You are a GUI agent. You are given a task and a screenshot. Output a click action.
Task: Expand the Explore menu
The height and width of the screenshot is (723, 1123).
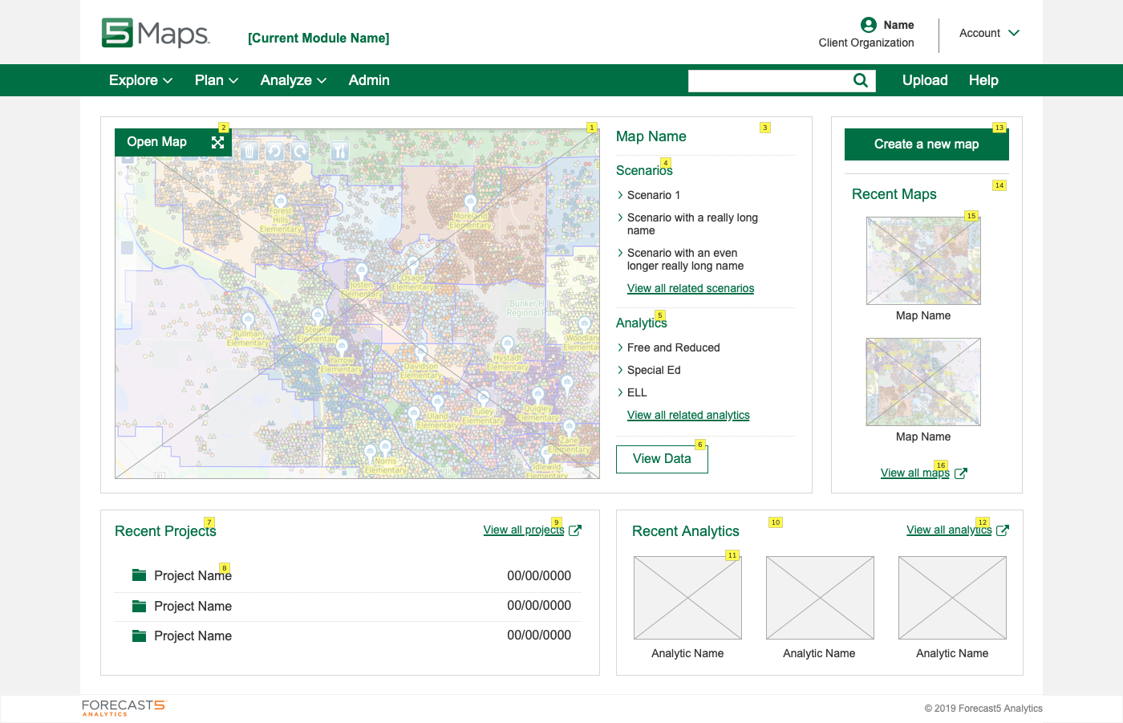(140, 80)
